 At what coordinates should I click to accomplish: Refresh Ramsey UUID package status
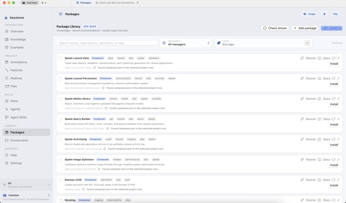click(x=334, y=180)
